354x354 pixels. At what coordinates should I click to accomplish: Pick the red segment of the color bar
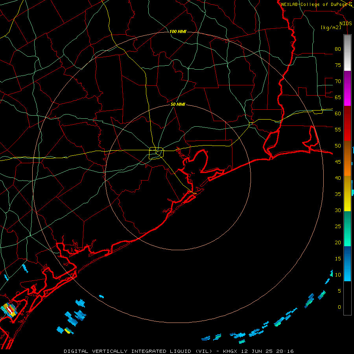pos(347,124)
